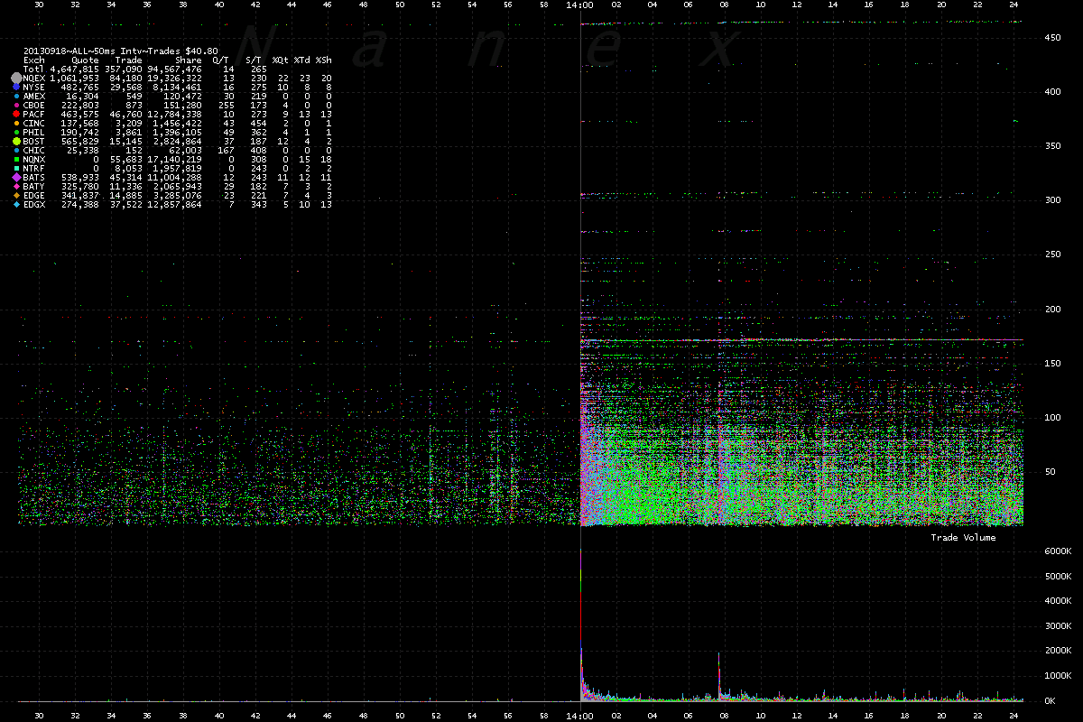This screenshot has height=722, width=1083.
Task: Click BATS trade value '45,314'
Action: pos(124,177)
